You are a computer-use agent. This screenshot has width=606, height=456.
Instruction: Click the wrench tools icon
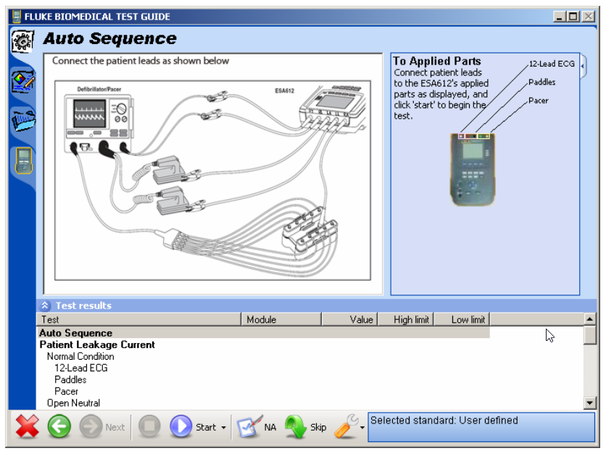pos(346,426)
